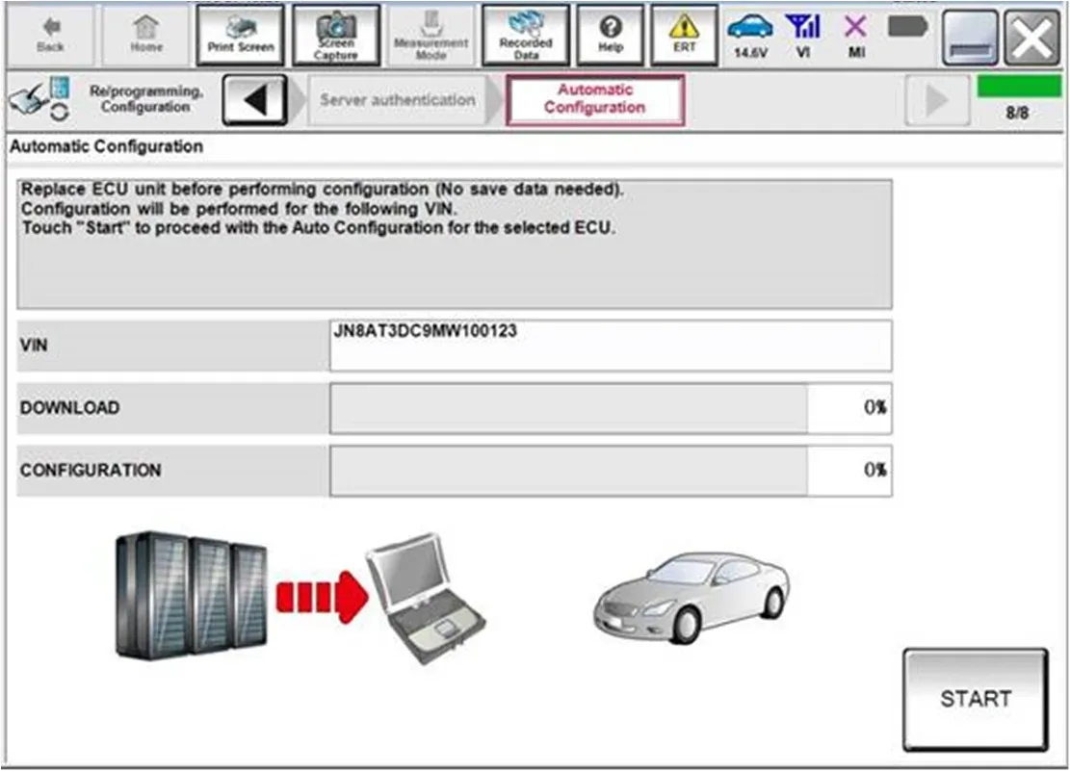The height and width of the screenshot is (772, 1070).
Task: Open Recorded Data
Action: 526,35
